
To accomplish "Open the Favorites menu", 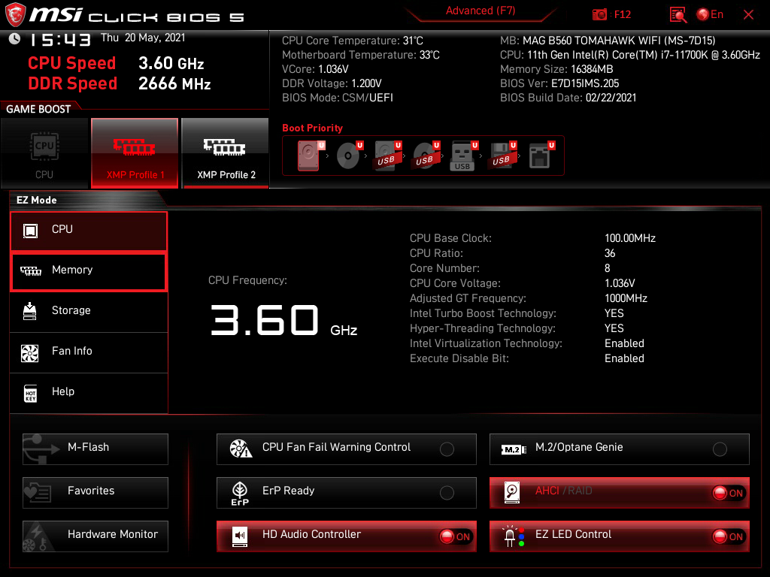I will (95, 493).
